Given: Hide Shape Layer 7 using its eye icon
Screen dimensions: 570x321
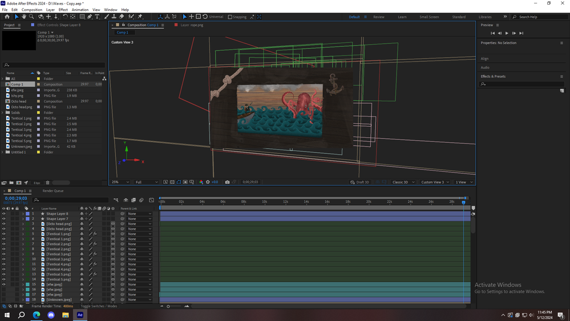Looking at the screenshot, I should [3, 219].
